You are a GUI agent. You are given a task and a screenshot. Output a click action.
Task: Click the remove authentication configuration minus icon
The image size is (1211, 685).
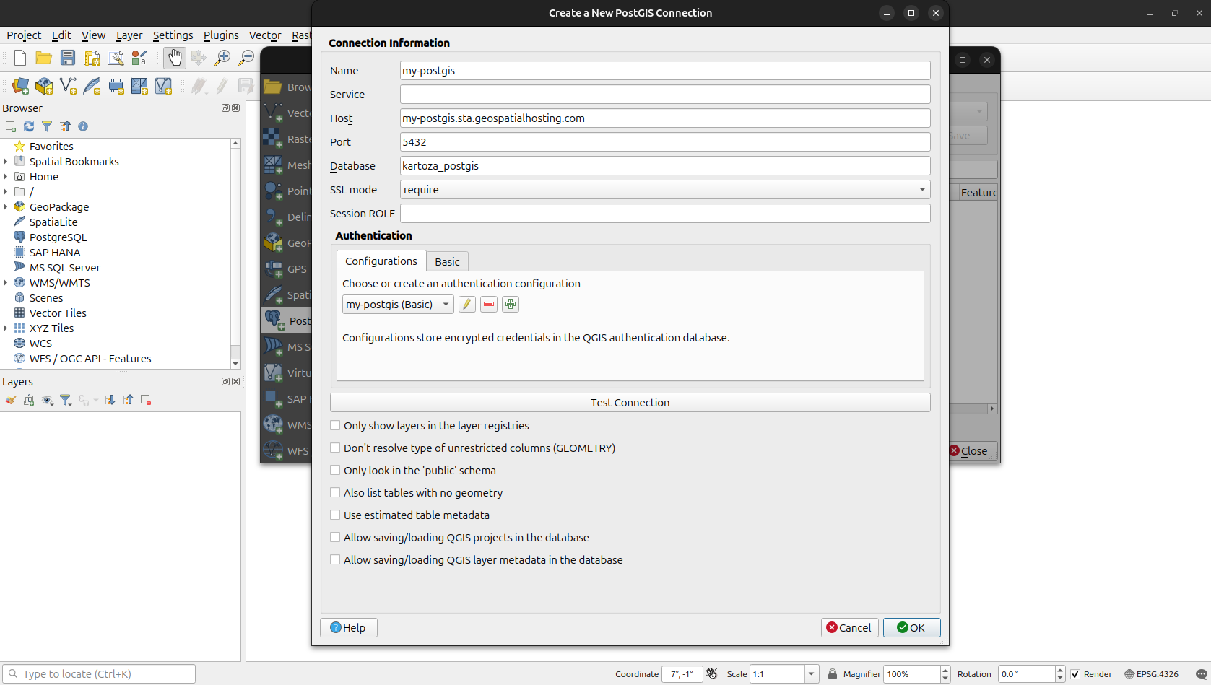[x=489, y=305]
